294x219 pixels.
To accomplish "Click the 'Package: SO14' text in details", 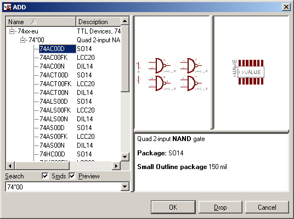I will pyautogui.click(x=160, y=153).
